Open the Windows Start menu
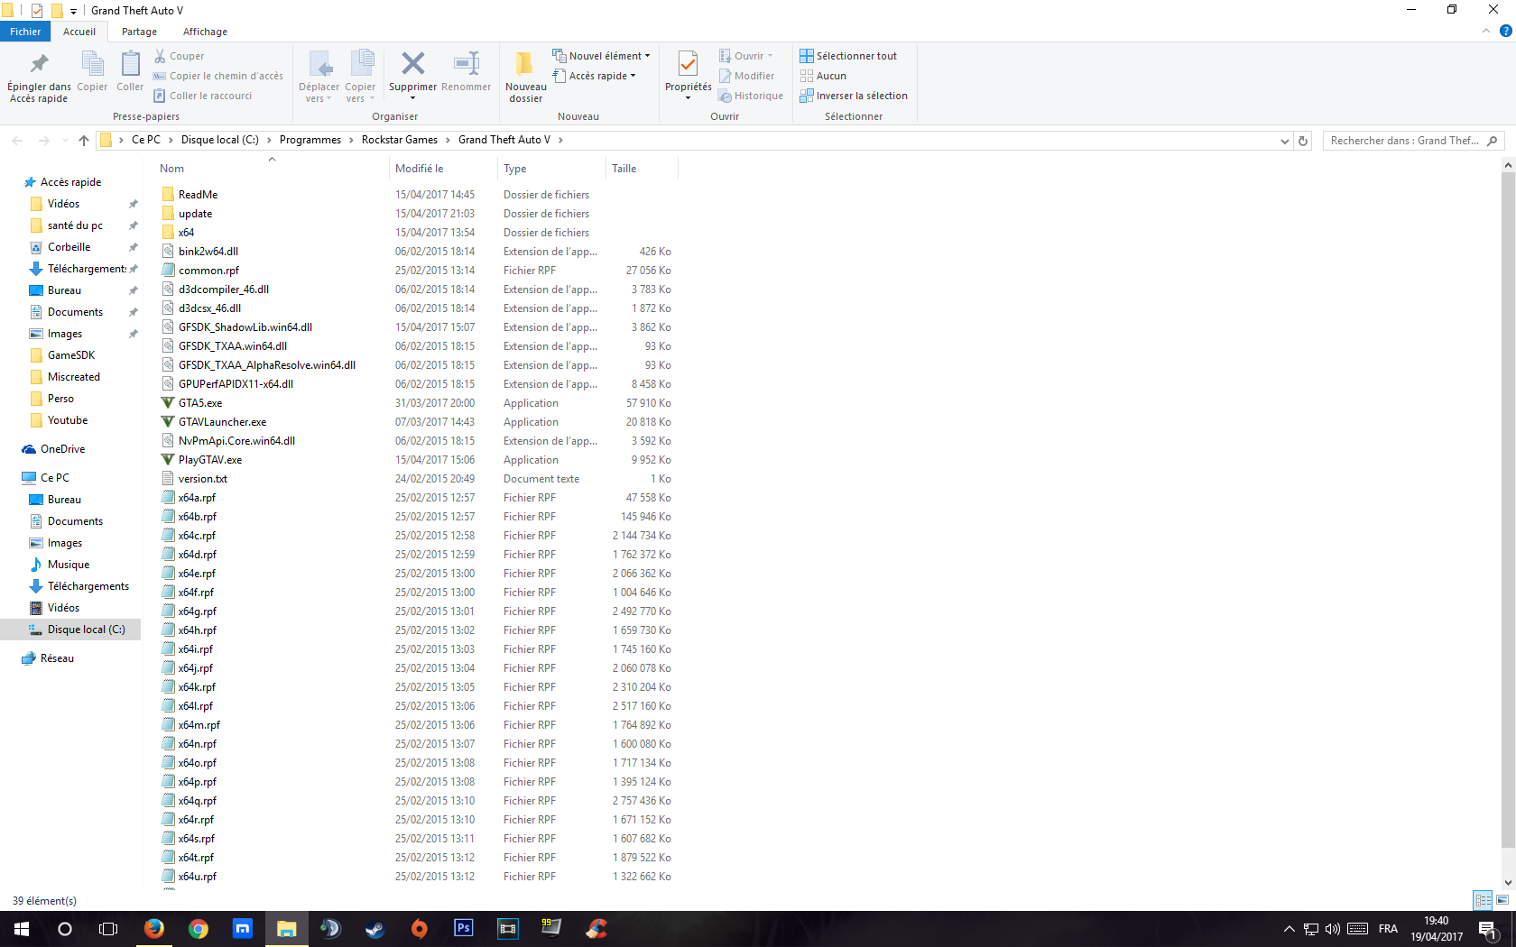 click(x=22, y=928)
